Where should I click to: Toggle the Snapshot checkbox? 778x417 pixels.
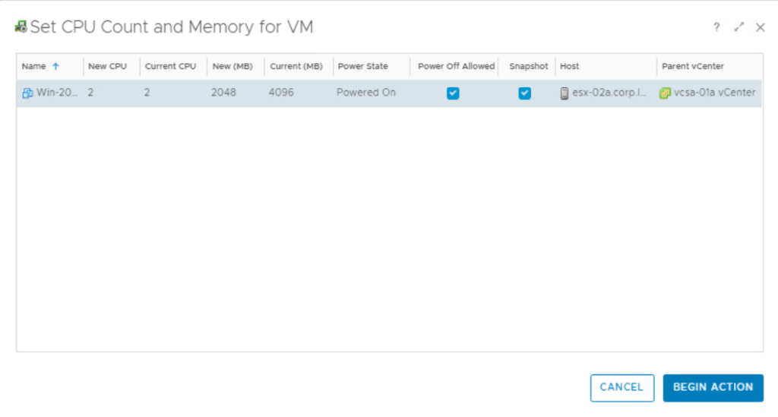click(524, 93)
